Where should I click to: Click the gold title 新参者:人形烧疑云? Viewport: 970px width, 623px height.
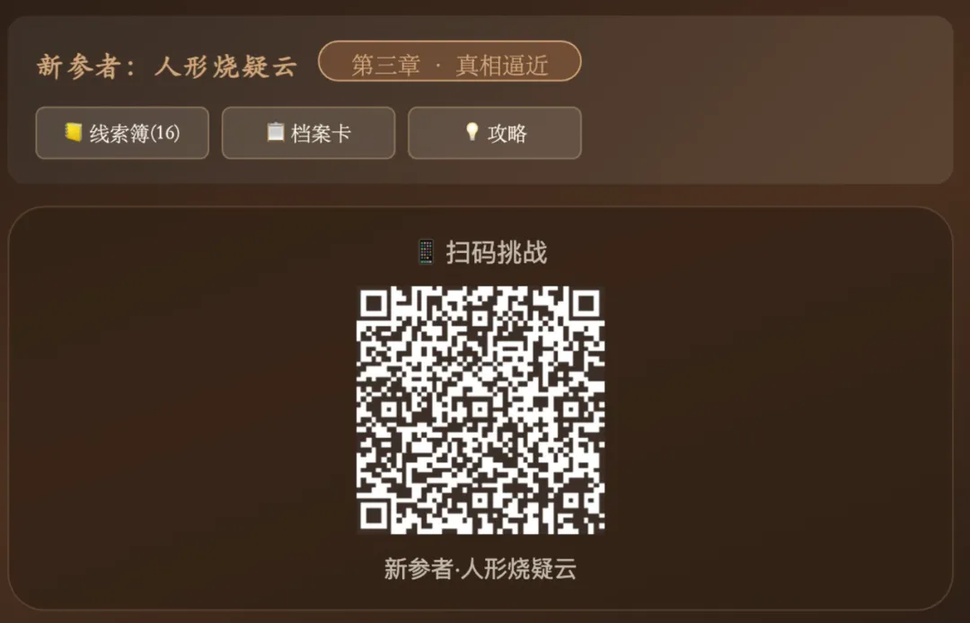pyautogui.click(x=167, y=66)
